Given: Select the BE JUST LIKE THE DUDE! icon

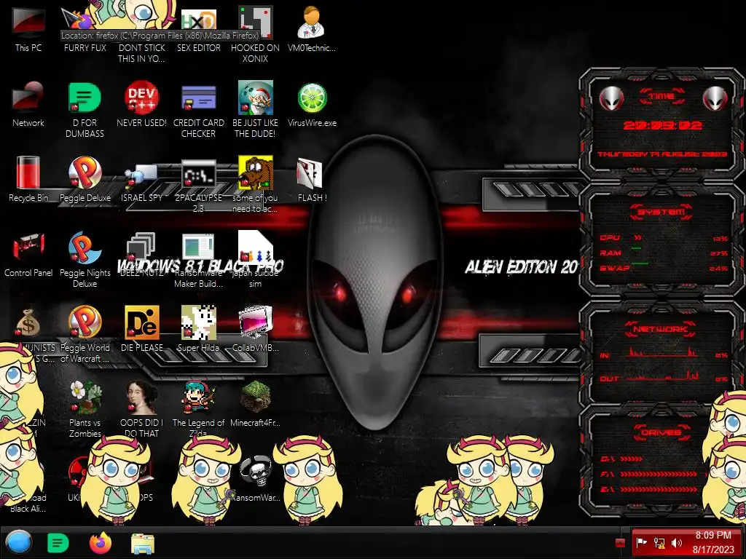Looking at the screenshot, I should (255, 109).
